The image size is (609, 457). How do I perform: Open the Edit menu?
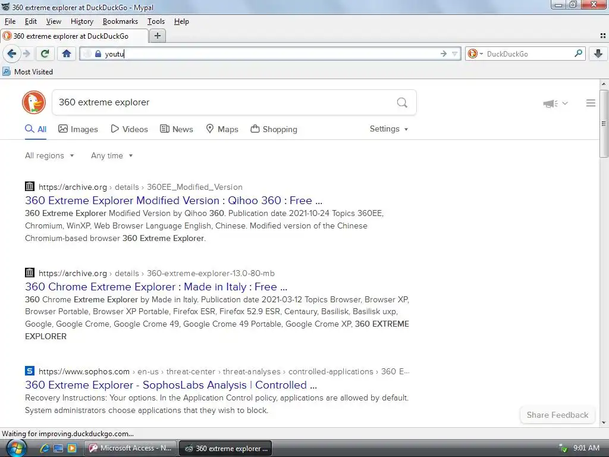[31, 21]
